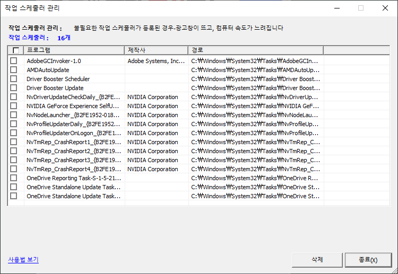The height and width of the screenshot is (274, 398).
Task: Select the Driver Booster Update entry
Action: coord(55,88)
